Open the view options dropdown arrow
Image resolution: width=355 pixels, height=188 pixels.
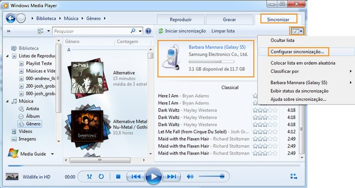pyautogui.click(x=49, y=31)
